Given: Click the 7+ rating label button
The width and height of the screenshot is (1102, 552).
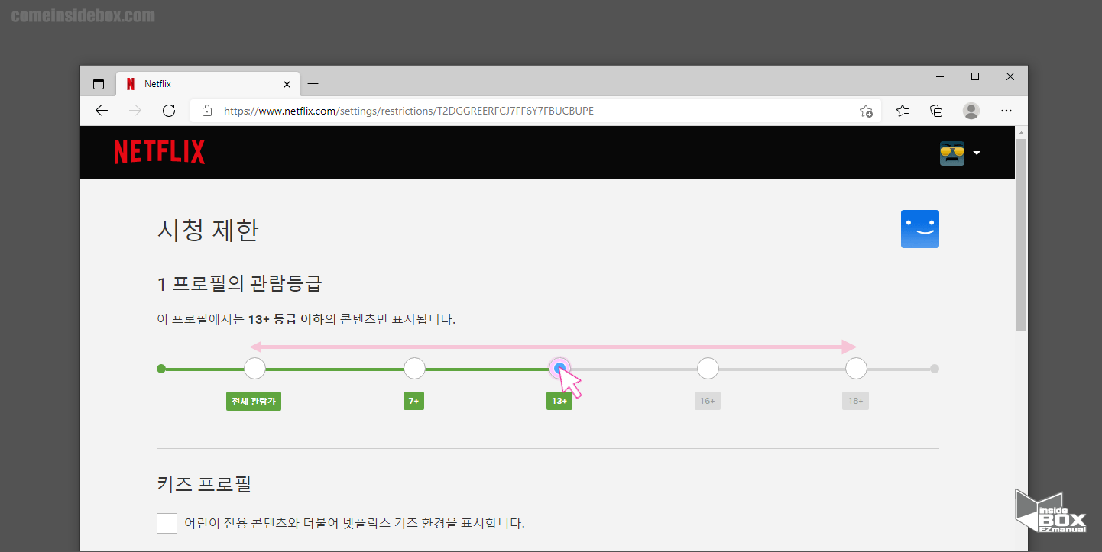Looking at the screenshot, I should (x=413, y=400).
